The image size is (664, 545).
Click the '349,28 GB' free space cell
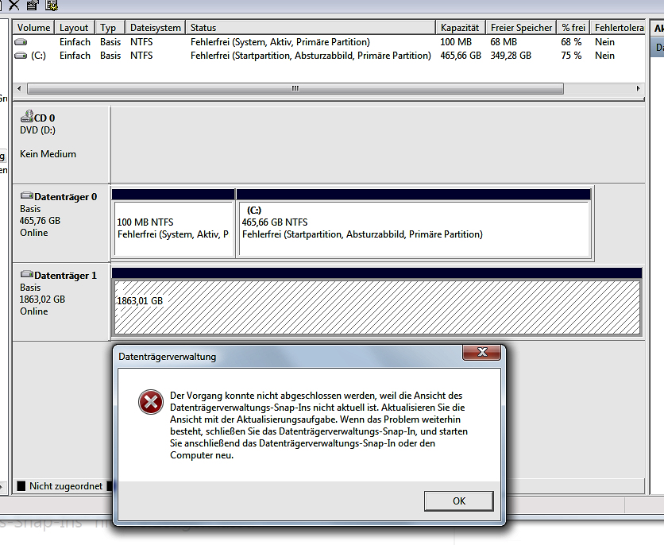(511, 56)
